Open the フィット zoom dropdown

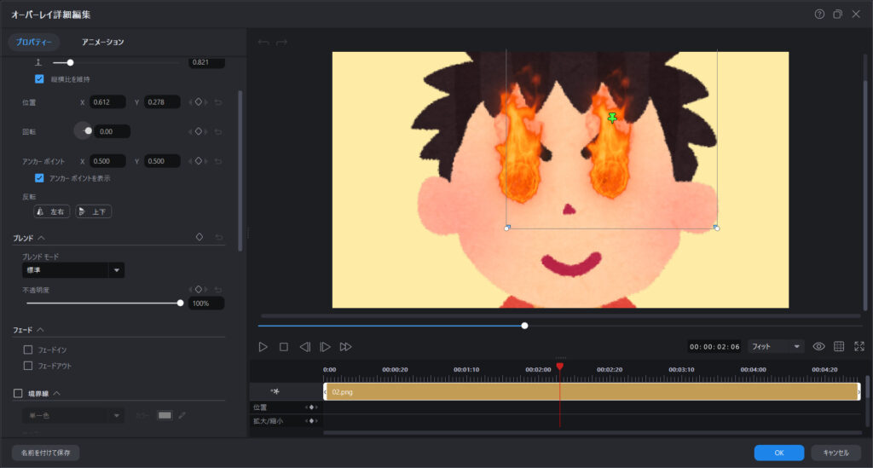tap(775, 347)
